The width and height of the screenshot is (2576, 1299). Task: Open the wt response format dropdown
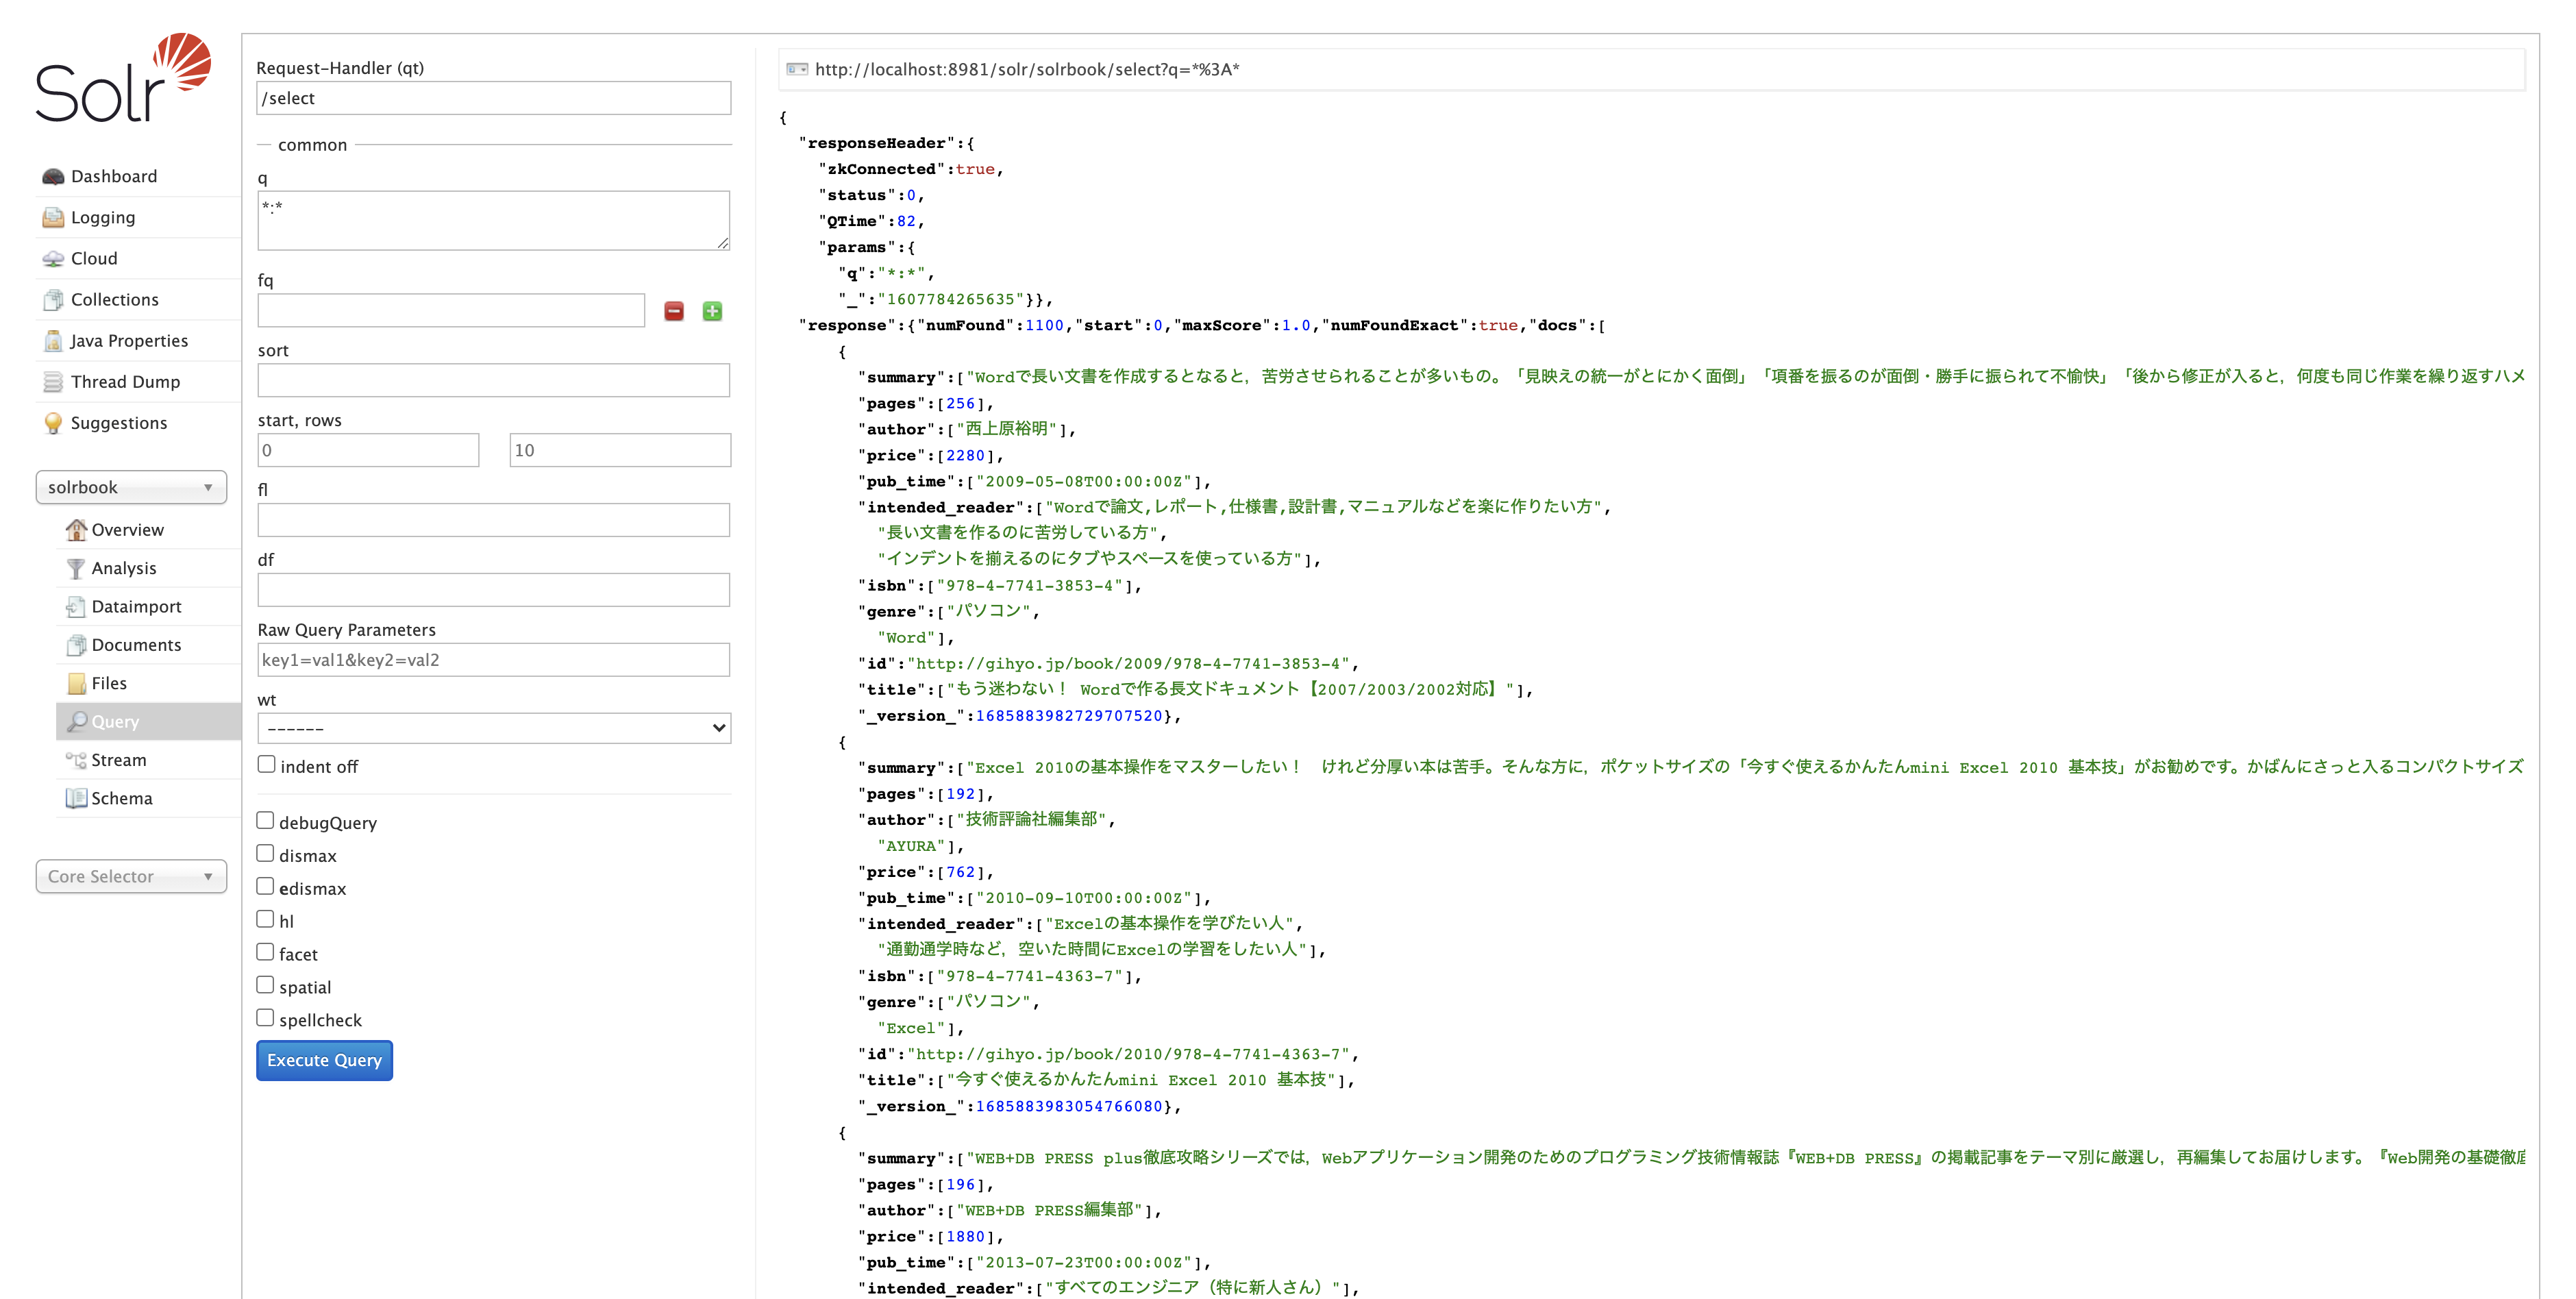[494, 728]
